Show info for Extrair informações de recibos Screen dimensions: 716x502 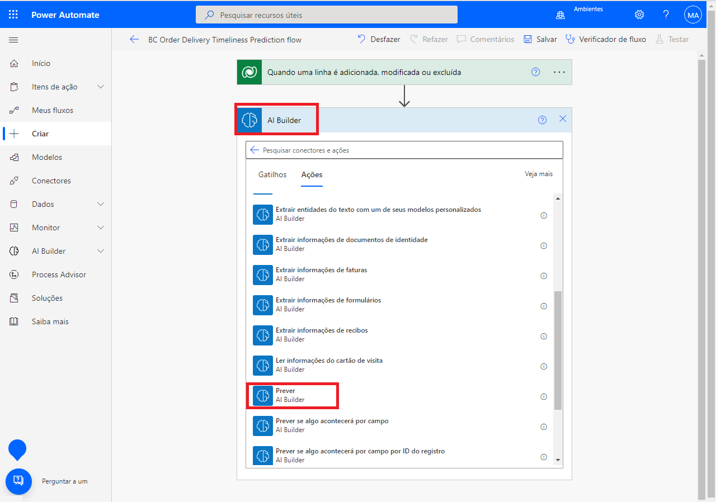pos(544,336)
